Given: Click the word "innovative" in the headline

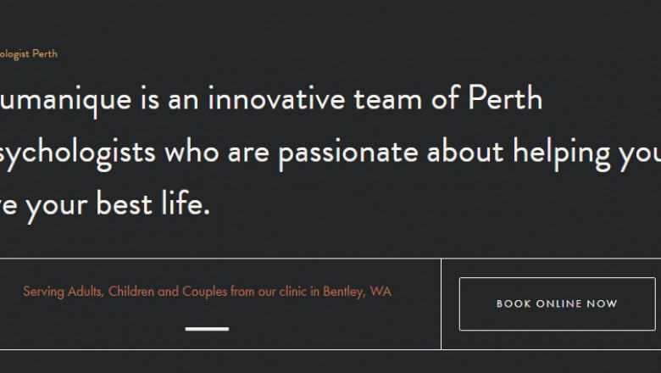Looking at the screenshot, I should click(x=276, y=100).
